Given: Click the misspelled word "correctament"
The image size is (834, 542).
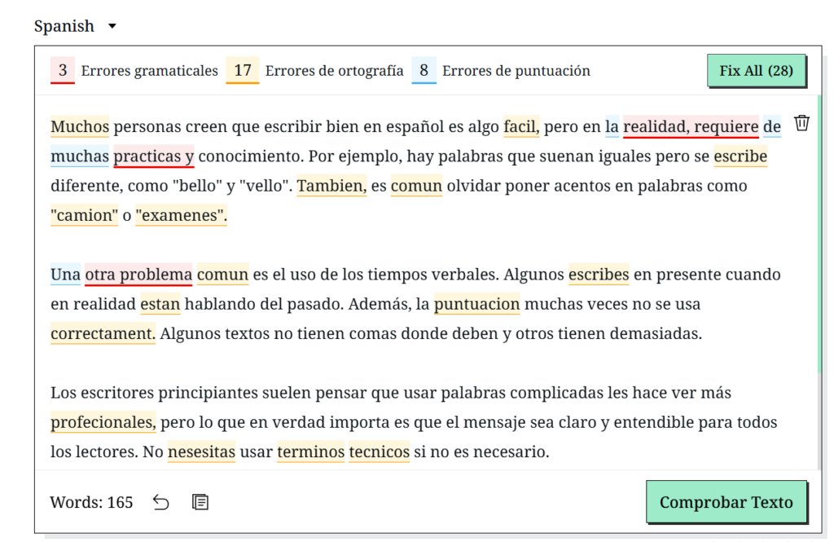Looking at the screenshot, I should click(103, 333).
